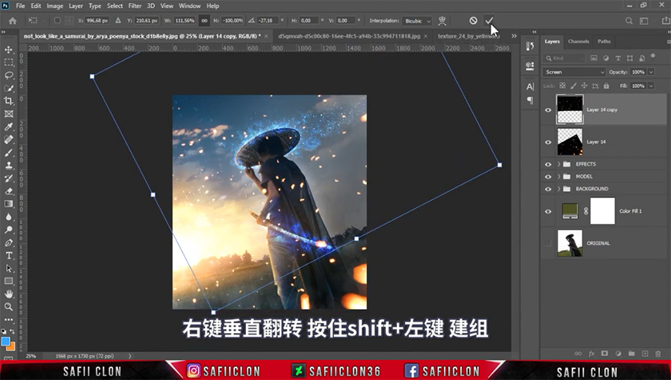Open the Properties panel icon
671x380 pixels.
(530, 66)
